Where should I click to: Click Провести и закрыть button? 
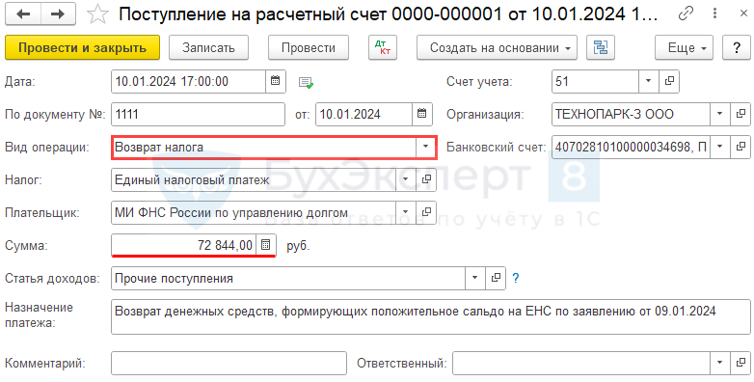click(82, 47)
